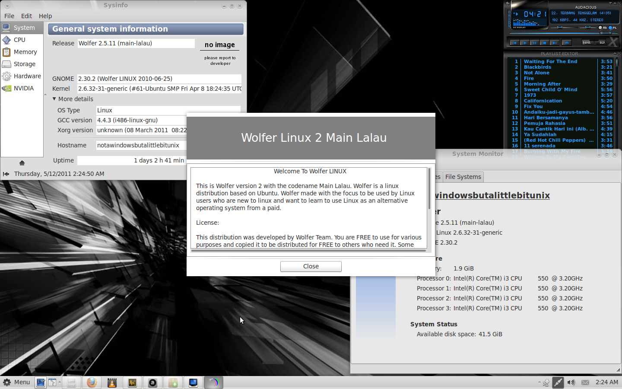Select System category in Sysinfo sidebar
622x389 pixels.
[x=22, y=28]
